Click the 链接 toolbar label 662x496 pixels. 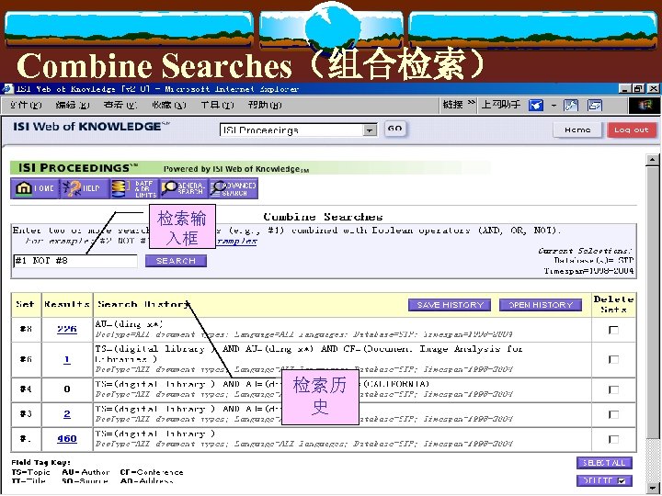click(453, 105)
